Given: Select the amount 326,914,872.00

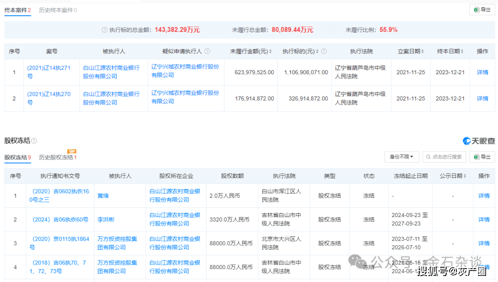Looking at the screenshot, I should pyautogui.click(x=308, y=99).
